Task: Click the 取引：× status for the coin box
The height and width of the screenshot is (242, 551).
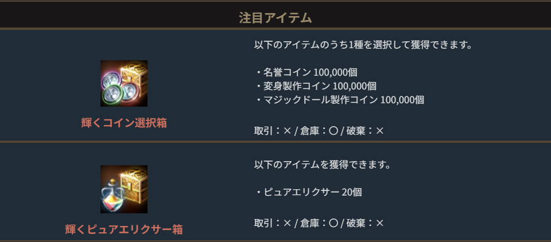Action: [x=273, y=131]
